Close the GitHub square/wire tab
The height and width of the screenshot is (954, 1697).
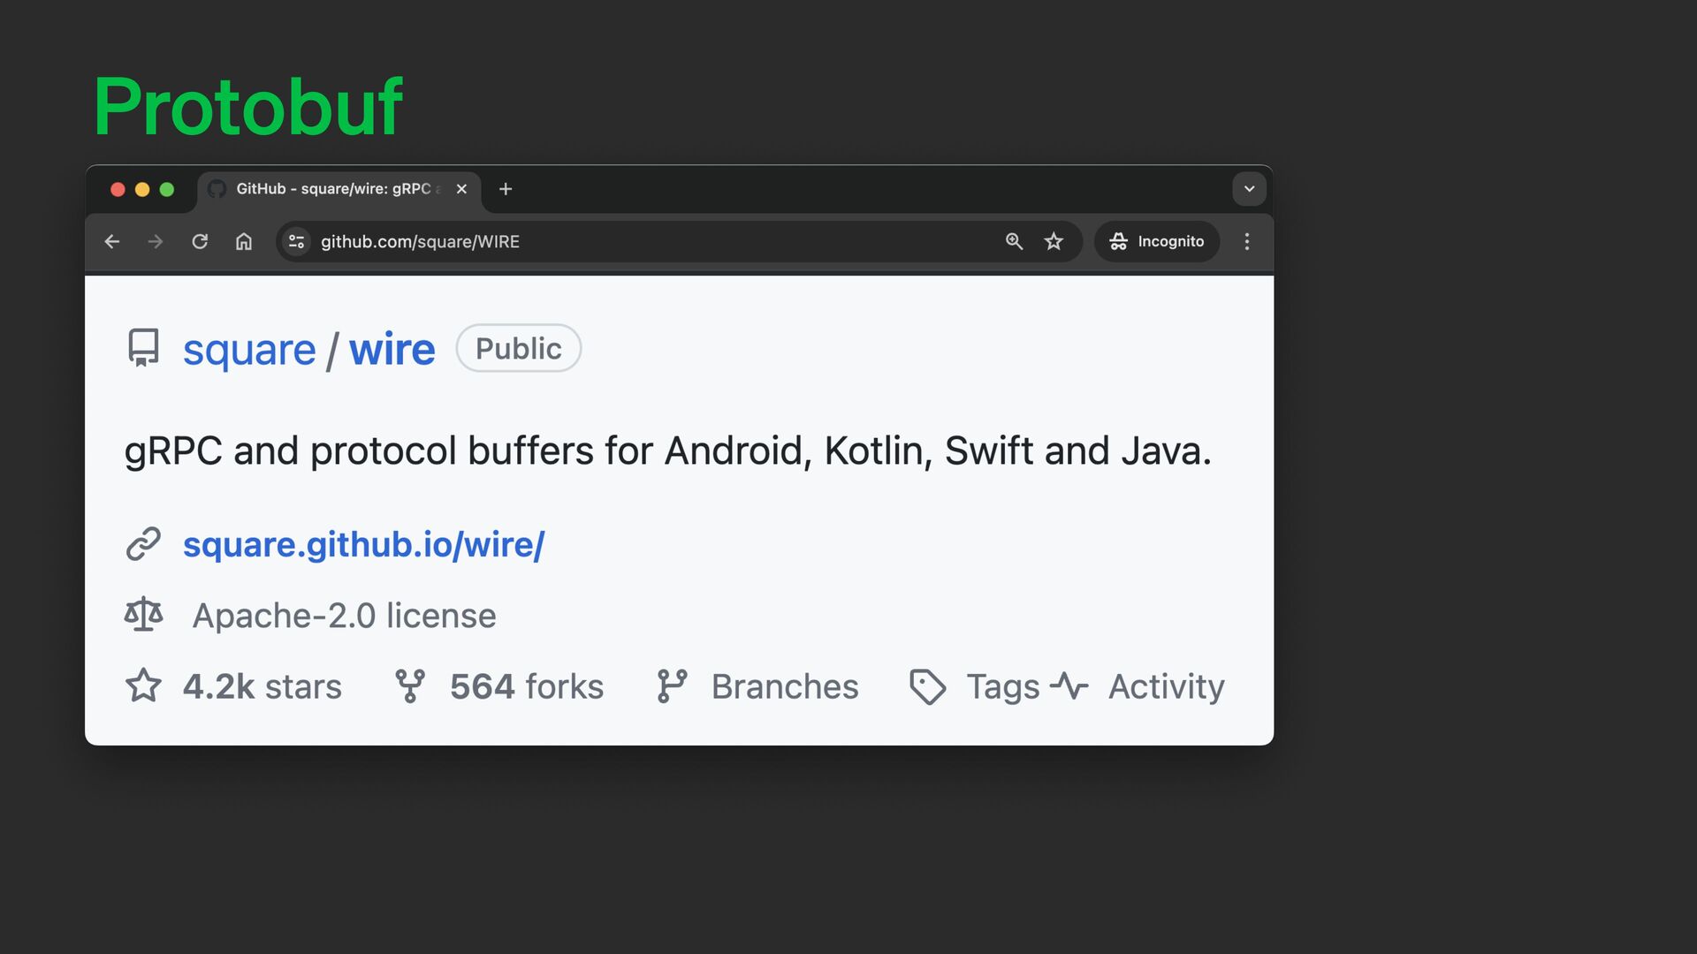pos(461,189)
